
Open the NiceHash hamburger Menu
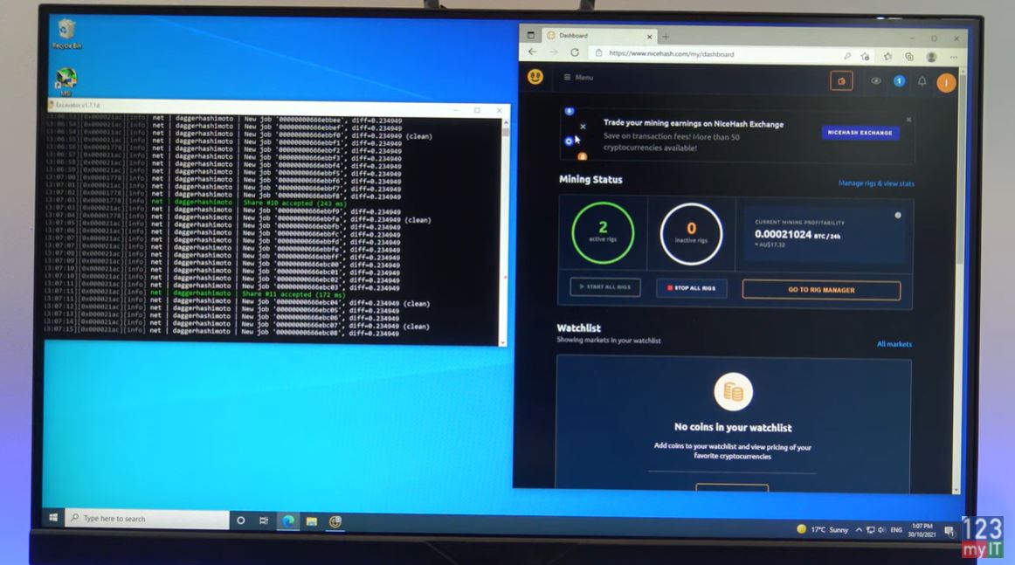point(578,77)
